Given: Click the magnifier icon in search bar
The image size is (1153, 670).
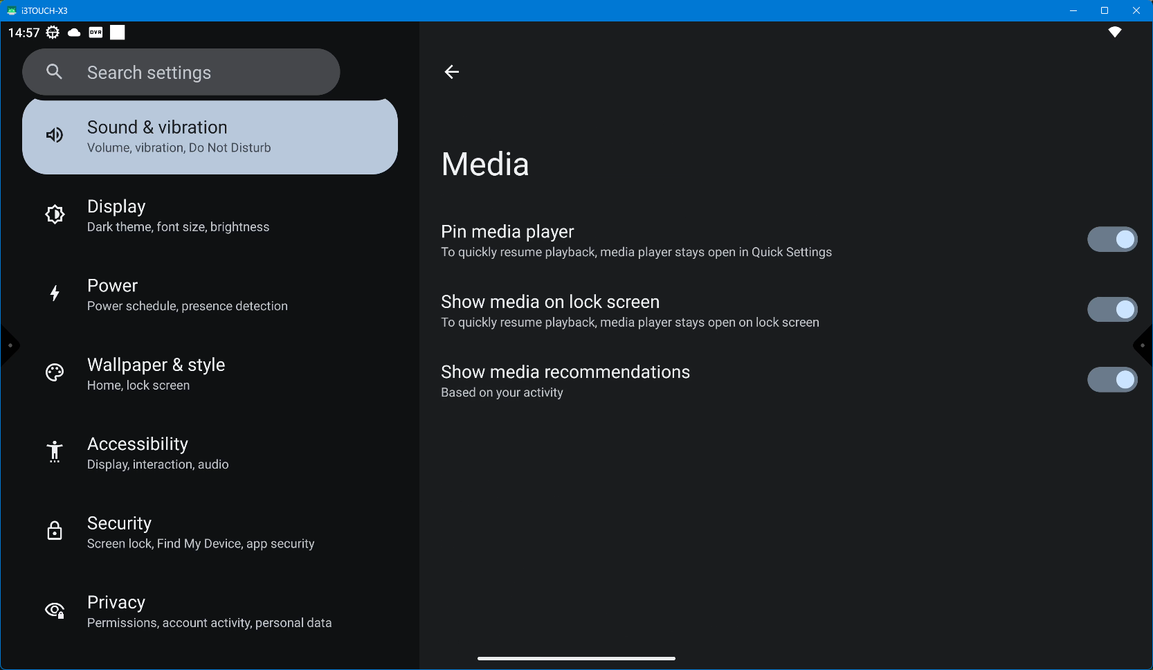Looking at the screenshot, I should [54, 72].
